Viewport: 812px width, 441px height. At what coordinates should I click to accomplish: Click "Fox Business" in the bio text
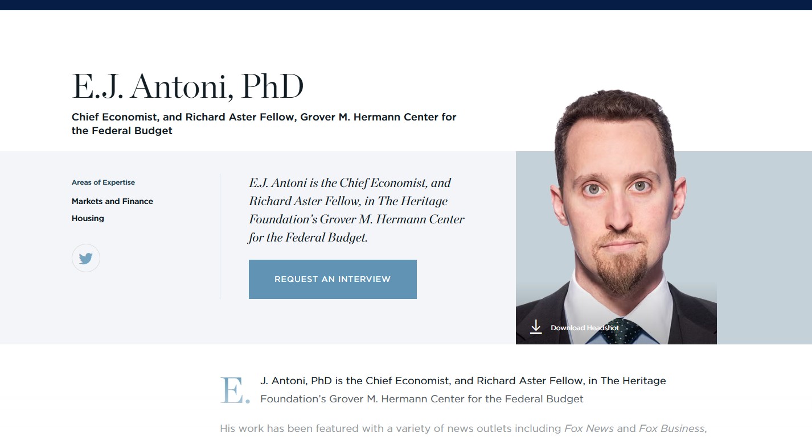671,428
